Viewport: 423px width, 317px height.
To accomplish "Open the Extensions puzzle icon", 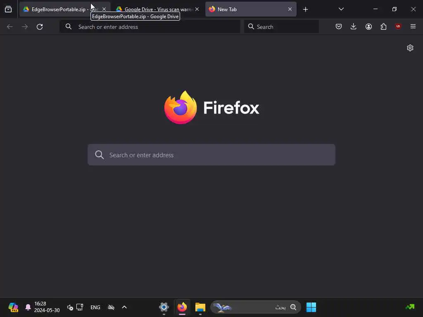I will click(383, 26).
